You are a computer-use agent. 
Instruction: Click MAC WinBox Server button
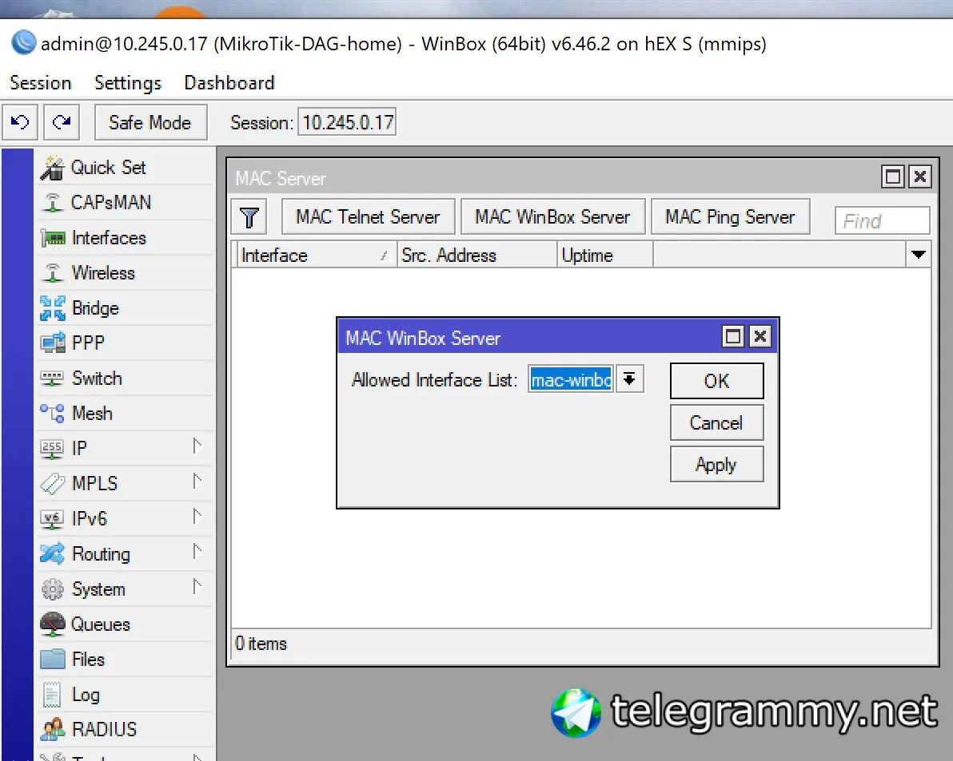coord(552,216)
